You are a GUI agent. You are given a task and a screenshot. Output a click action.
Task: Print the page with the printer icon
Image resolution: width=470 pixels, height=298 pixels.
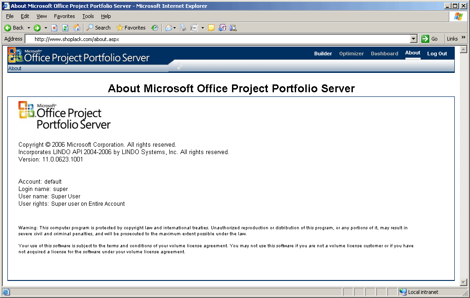(183, 28)
